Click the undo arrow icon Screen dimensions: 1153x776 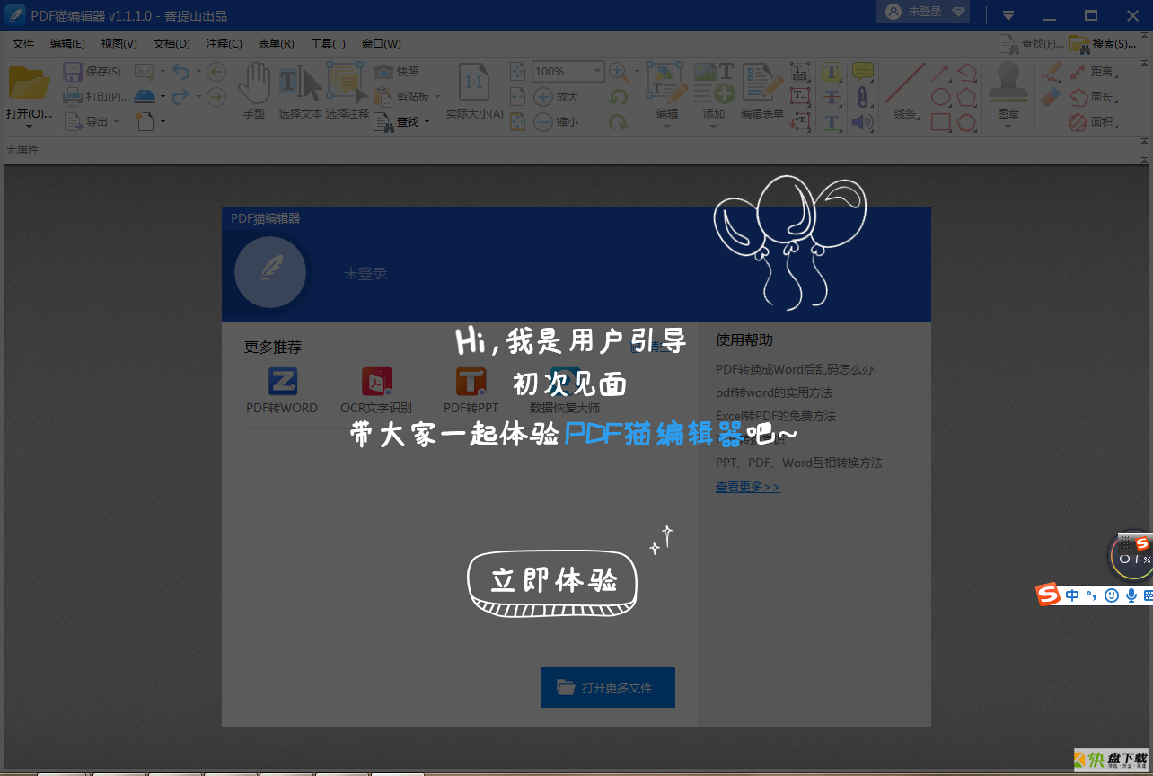pos(180,71)
